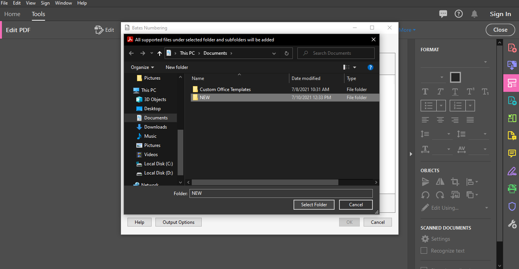Open the Fill & Sign sidebar tool
Screen dimensions: 519x269
click(512, 171)
